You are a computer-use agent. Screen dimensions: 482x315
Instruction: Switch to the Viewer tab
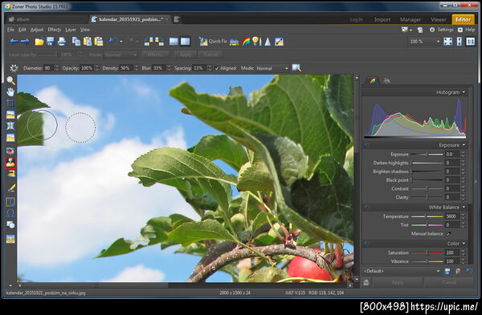pyautogui.click(x=439, y=19)
